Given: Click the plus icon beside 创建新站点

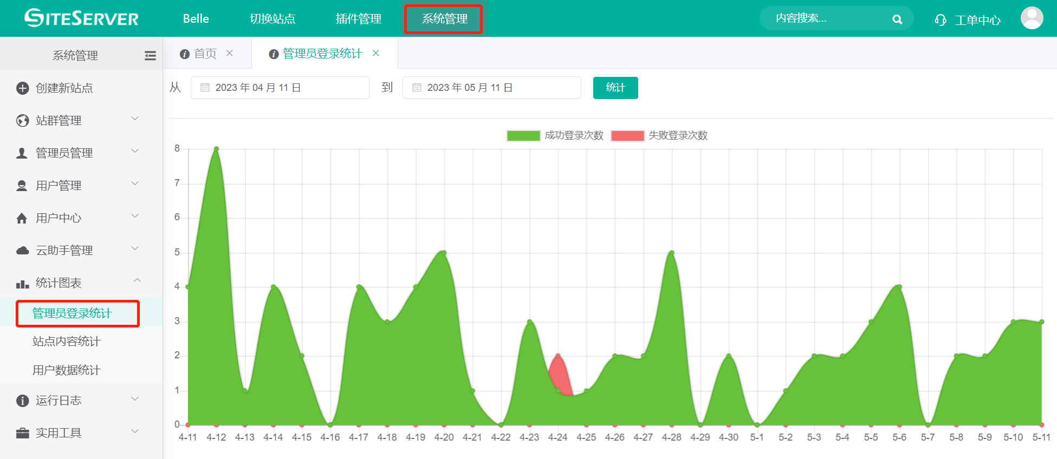Looking at the screenshot, I should [22, 88].
